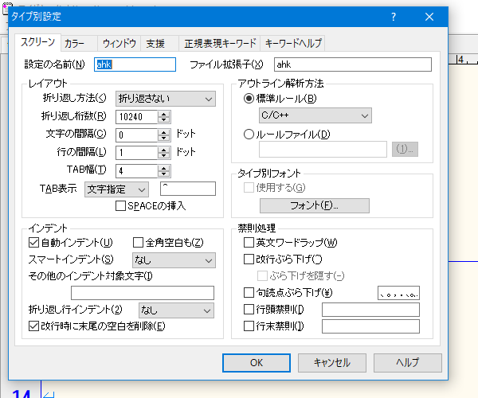Decrease 折り返し桁数 with down arrow
The width and height of the screenshot is (478, 398).
(x=164, y=120)
